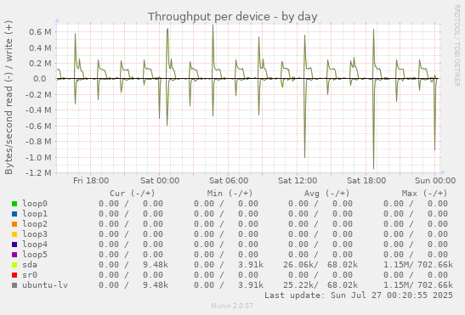This screenshot has width=465, height=315.
Task: Click the 'Last update' timestamp line
Action: (359, 295)
